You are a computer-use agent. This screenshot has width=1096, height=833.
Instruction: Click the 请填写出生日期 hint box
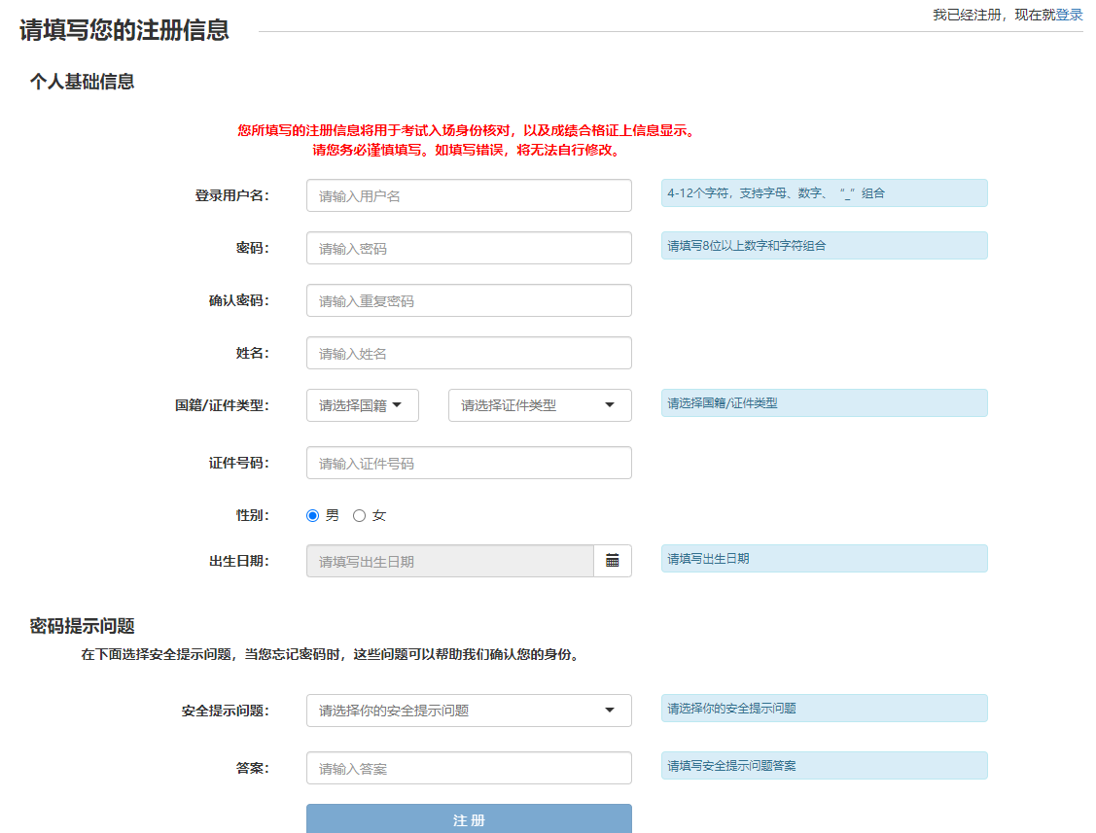click(824, 559)
